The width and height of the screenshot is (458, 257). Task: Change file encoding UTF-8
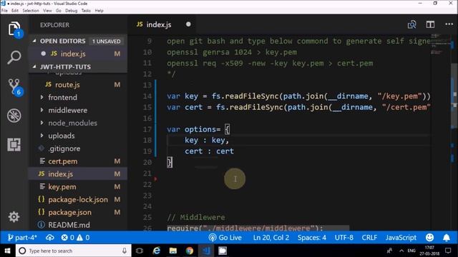(x=343, y=238)
